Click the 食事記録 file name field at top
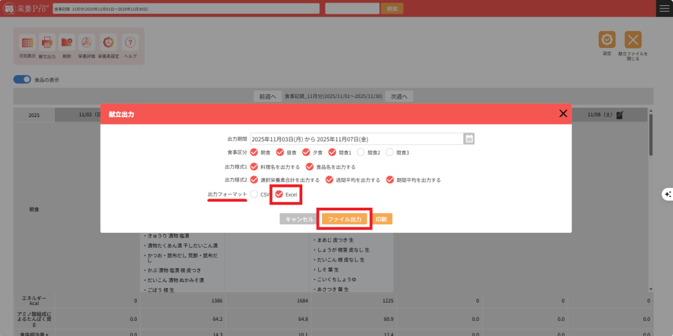The height and width of the screenshot is (336, 673). click(x=186, y=9)
